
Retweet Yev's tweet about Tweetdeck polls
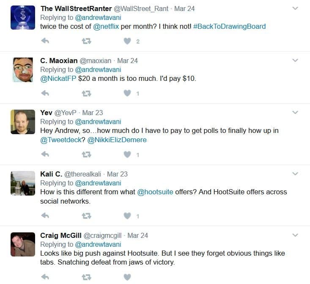[86, 154]
